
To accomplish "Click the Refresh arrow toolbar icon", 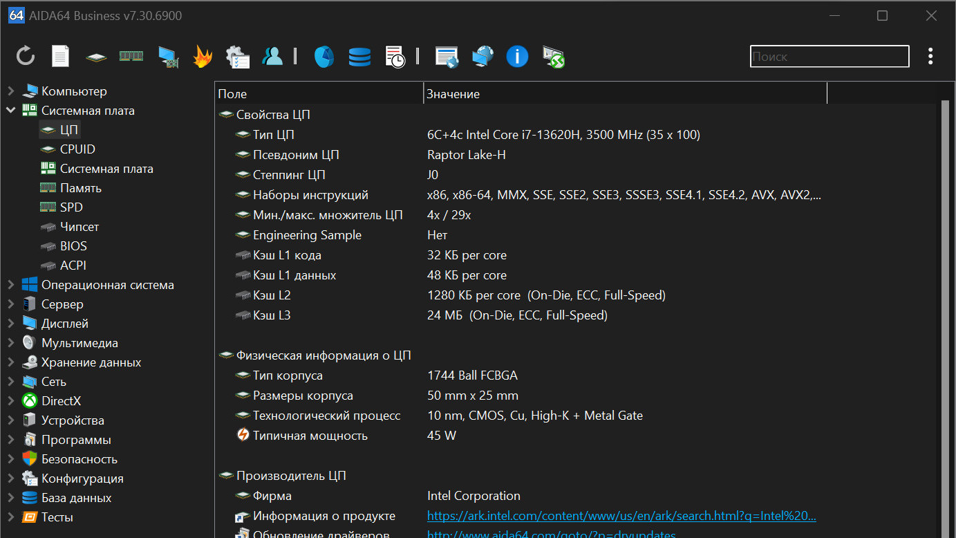I will click(x=26, y=57).
